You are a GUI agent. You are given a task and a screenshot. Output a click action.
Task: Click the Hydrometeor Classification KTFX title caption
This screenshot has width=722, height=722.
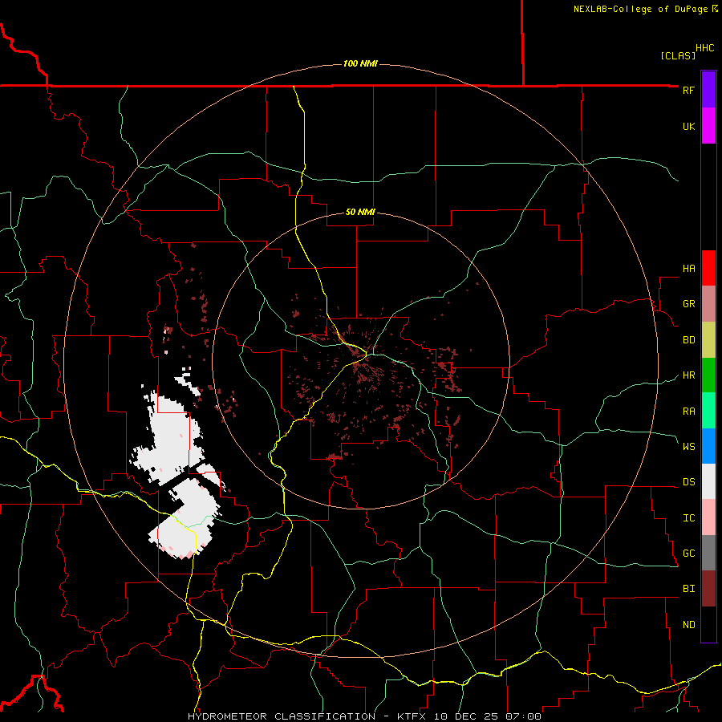pyautogui.click(x=364, y=716)
